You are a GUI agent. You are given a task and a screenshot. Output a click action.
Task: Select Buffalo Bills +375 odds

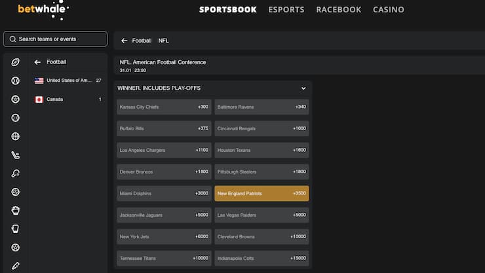(x=164, y=128)
